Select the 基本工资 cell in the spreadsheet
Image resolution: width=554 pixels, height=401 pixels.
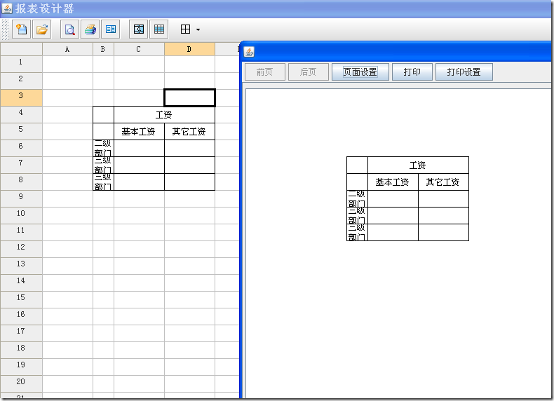[x=139, y=131]
